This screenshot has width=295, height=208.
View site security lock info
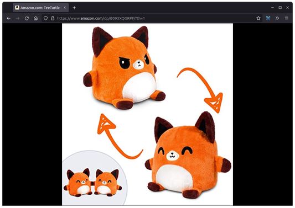tap(53, 18)
